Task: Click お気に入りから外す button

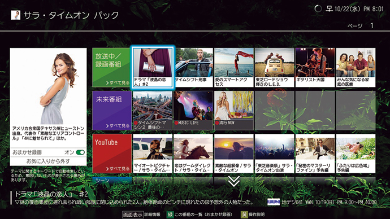Action: [x=48, y=161]
